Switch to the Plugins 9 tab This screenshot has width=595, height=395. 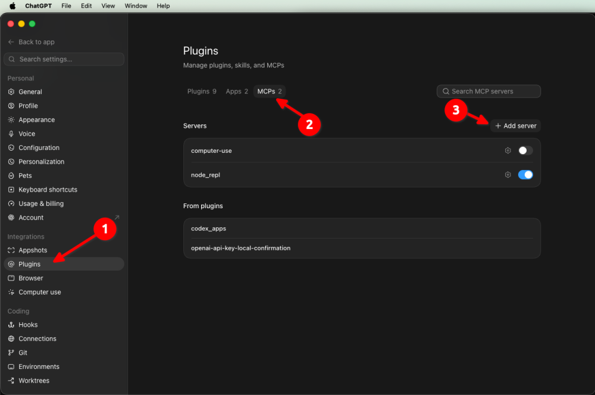(x=202, y=92)
